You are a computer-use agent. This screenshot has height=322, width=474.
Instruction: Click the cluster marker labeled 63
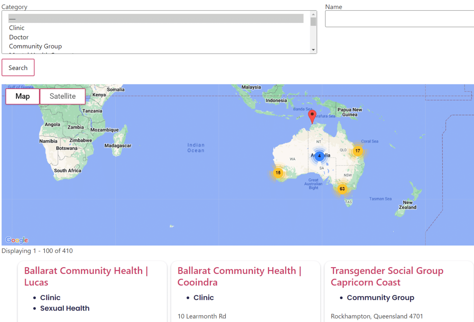click(342, 188)
